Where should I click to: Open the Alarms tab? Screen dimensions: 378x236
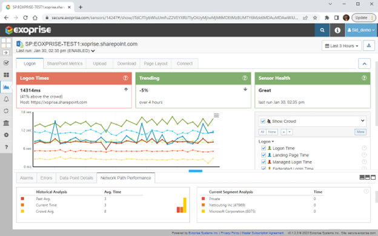27,178
